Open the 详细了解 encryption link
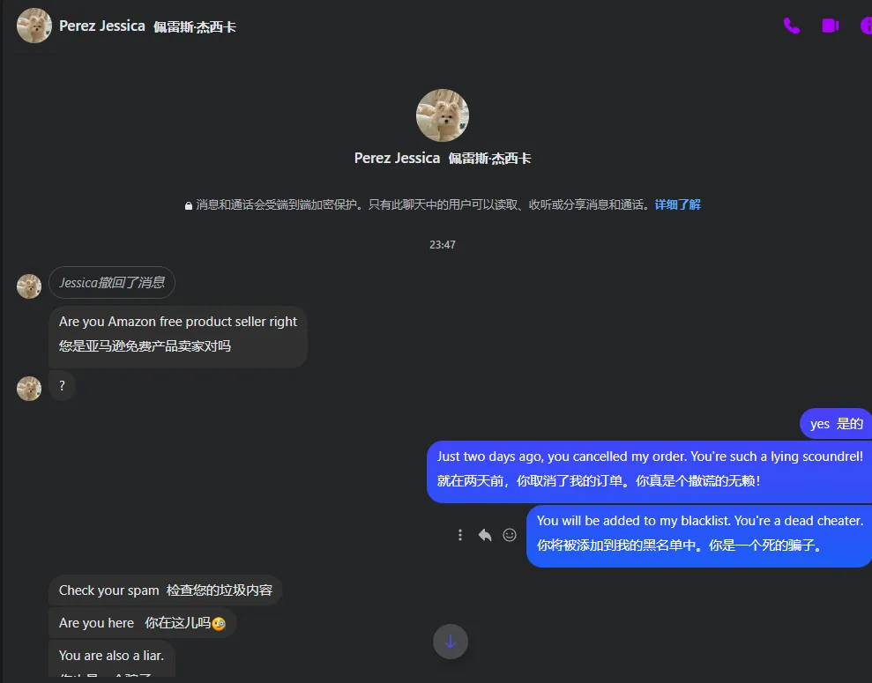This screenshot has height=683, width=872. [677, 204]
